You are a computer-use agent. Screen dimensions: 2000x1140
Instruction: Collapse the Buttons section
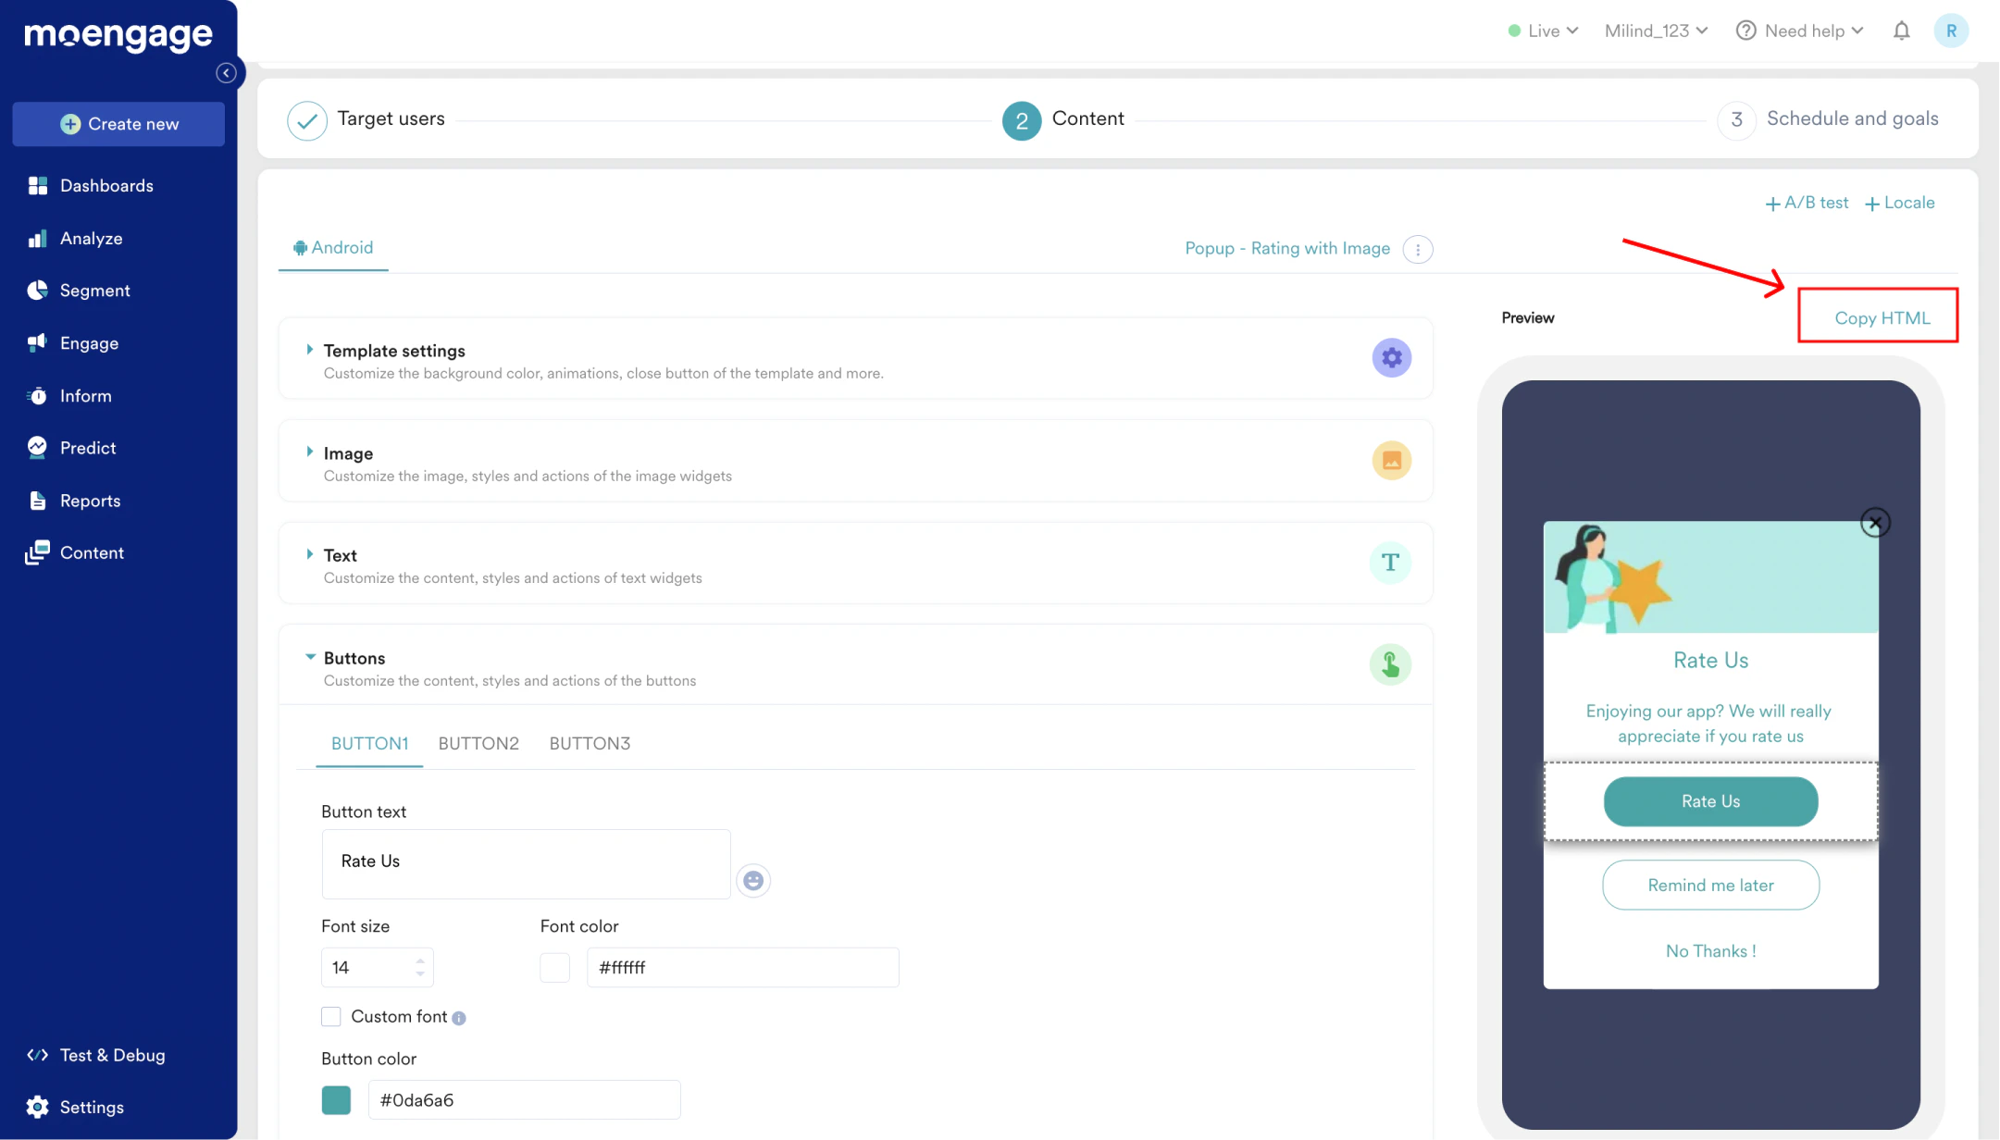click(310, 657)
